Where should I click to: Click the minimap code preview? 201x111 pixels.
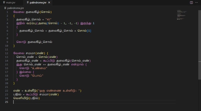(182, 15)
